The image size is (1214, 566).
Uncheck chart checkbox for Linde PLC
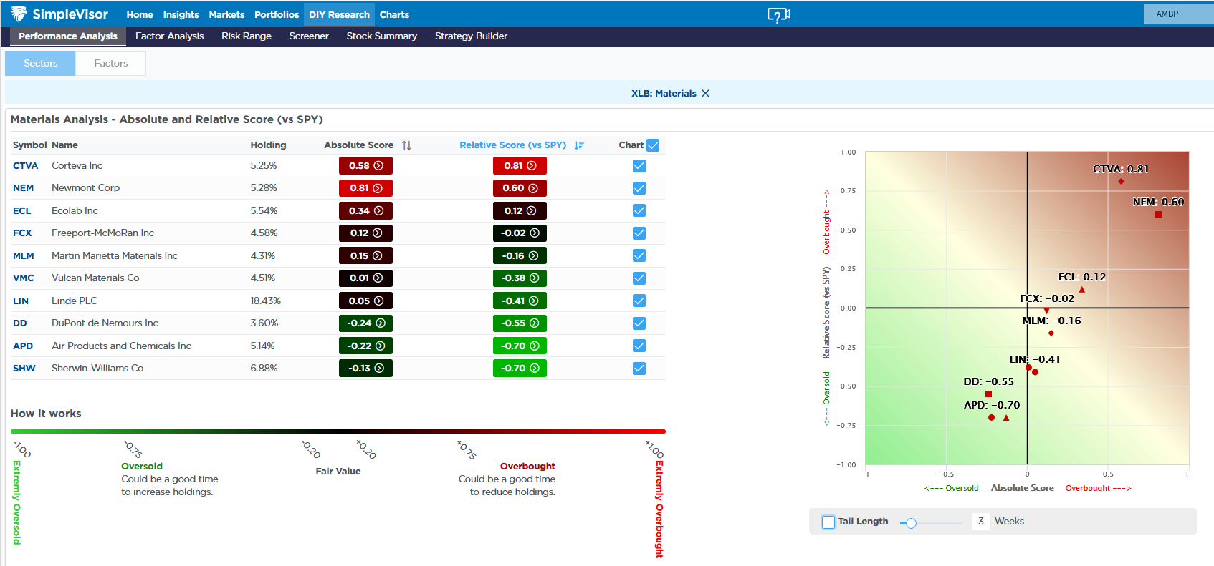639,301
